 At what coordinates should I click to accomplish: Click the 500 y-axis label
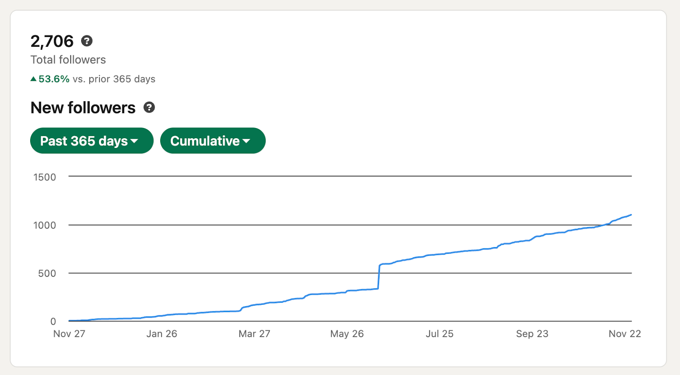click(x=47, y=273)
